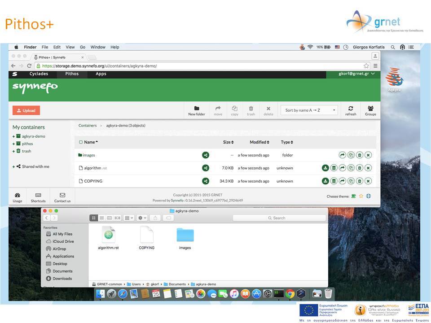The width and height of the screenshot is (431, 323).
Task: Sort the file list by Size
Action: tap(228, 142)
